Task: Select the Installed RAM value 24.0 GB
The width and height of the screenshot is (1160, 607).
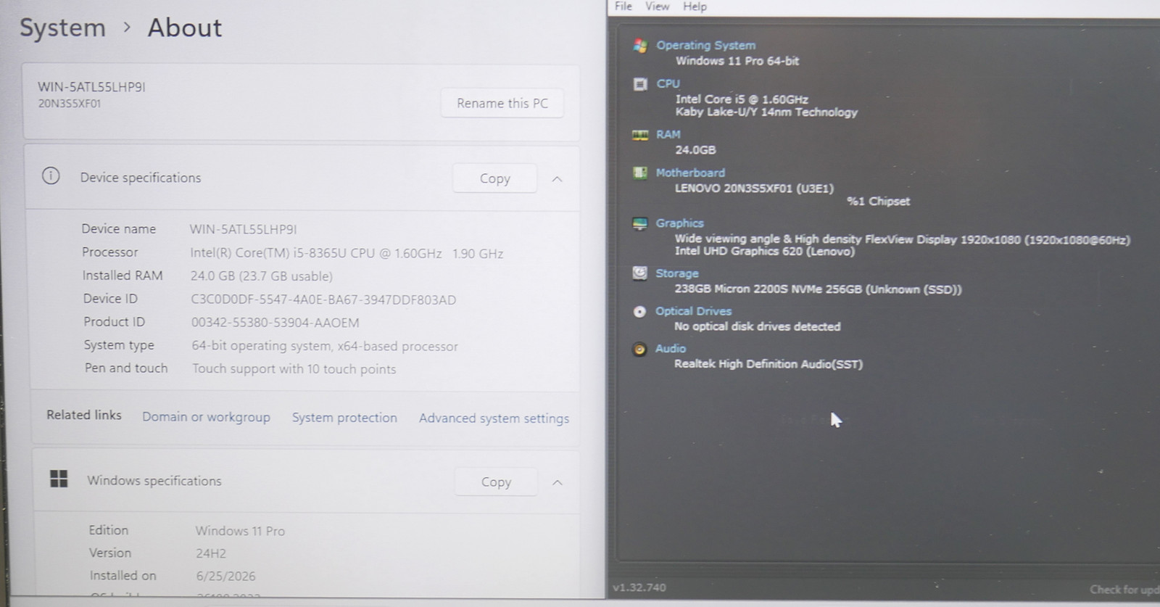Action: 261,276
